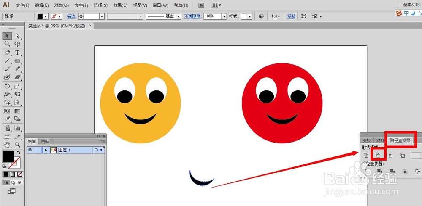Choose the Blob Brush tool
This screenshot has width=422, height=206.
tap(7, 77)
